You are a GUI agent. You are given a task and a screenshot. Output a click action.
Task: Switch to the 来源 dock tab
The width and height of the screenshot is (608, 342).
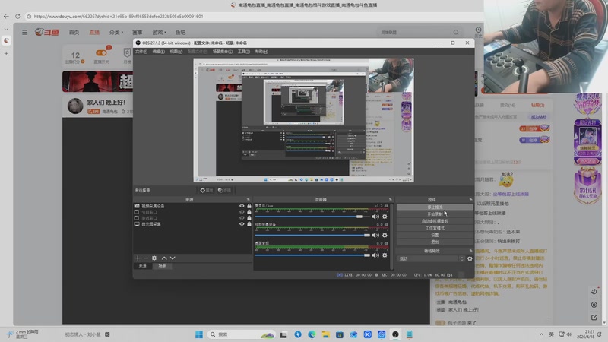143,265
